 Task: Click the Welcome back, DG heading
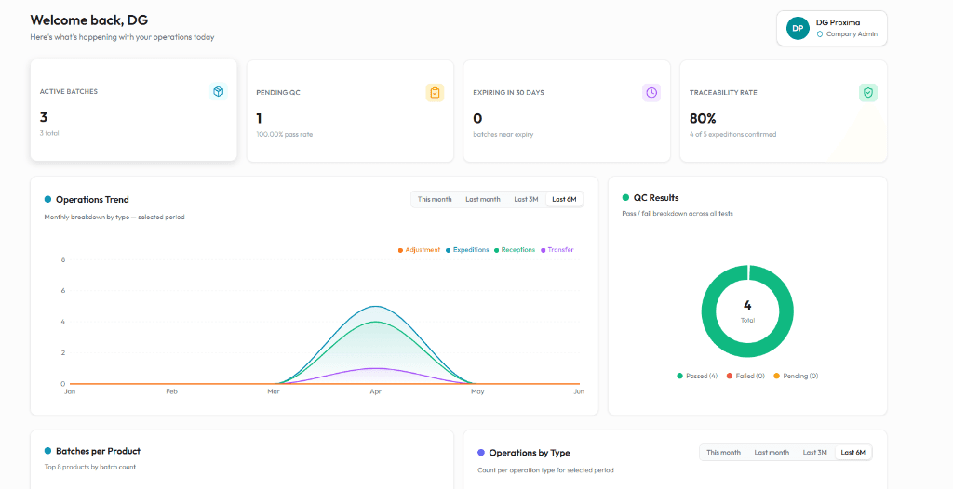89,20
